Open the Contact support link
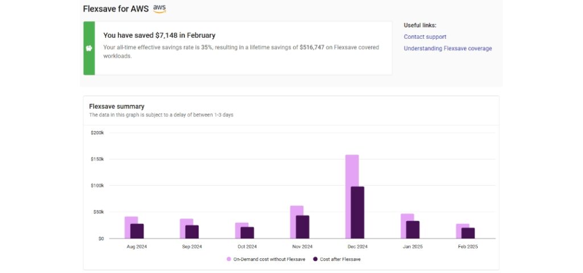The image size is (583, 273). [425, 37]
